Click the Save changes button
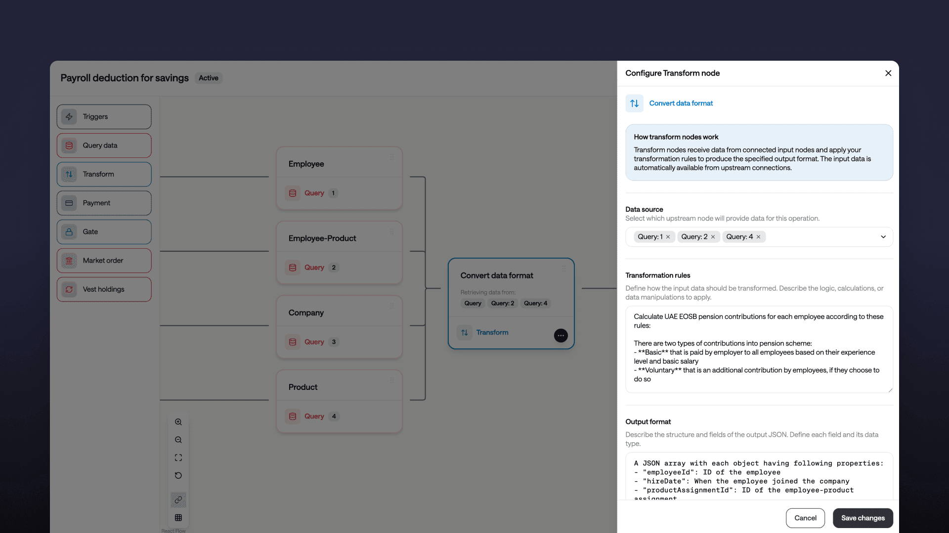Image resolution: width=949 pixels, height=533 pixels. 863,518
